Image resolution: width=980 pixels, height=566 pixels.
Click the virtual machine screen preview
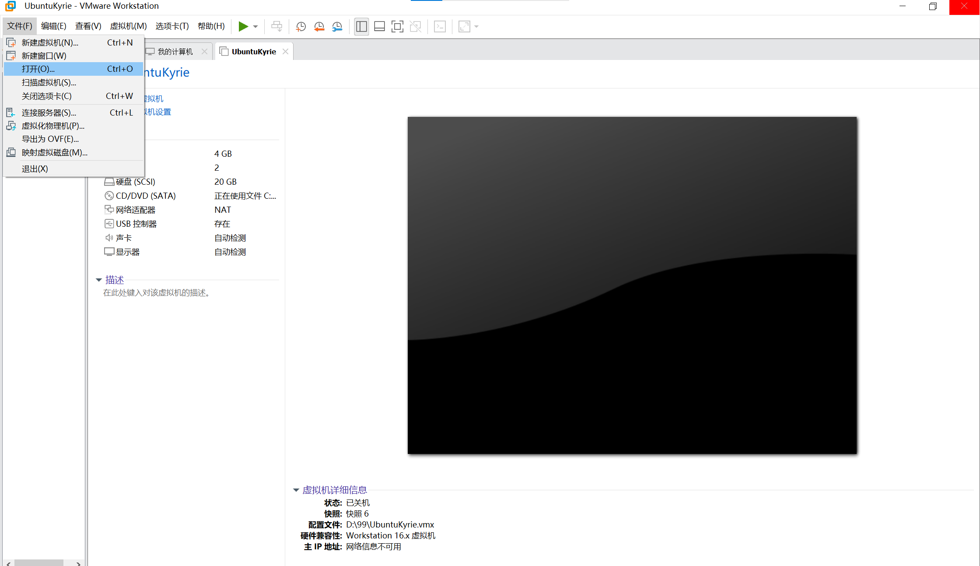632,285
